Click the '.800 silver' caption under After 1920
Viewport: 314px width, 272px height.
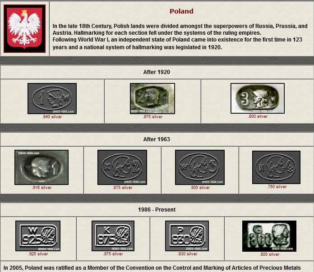click(258, 116)
